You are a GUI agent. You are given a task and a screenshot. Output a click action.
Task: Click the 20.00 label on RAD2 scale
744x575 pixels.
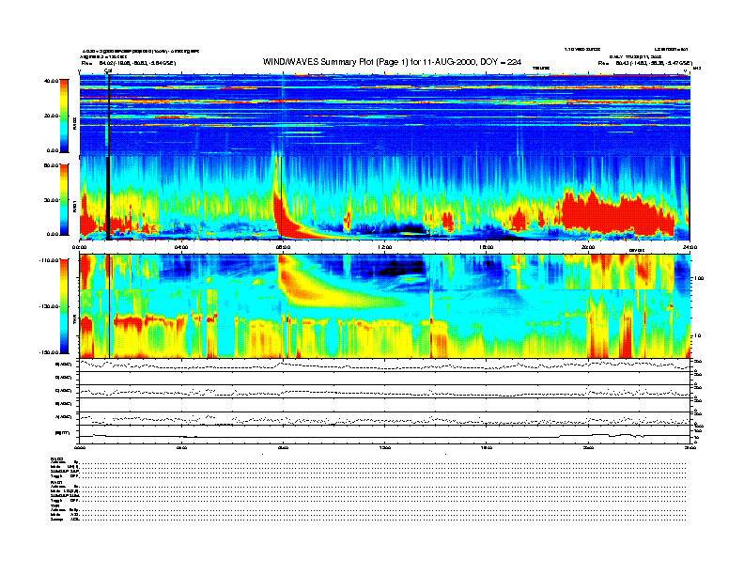51,116
